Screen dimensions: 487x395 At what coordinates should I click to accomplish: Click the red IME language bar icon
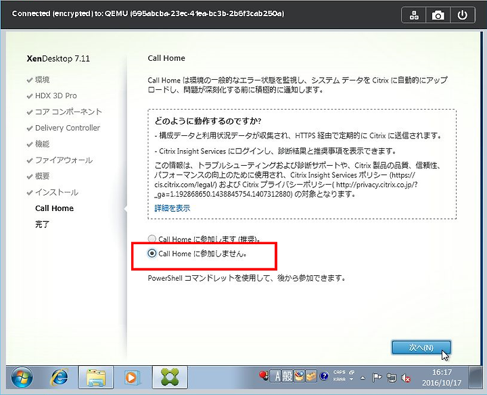pyautogui.click(x=263, y=376)
